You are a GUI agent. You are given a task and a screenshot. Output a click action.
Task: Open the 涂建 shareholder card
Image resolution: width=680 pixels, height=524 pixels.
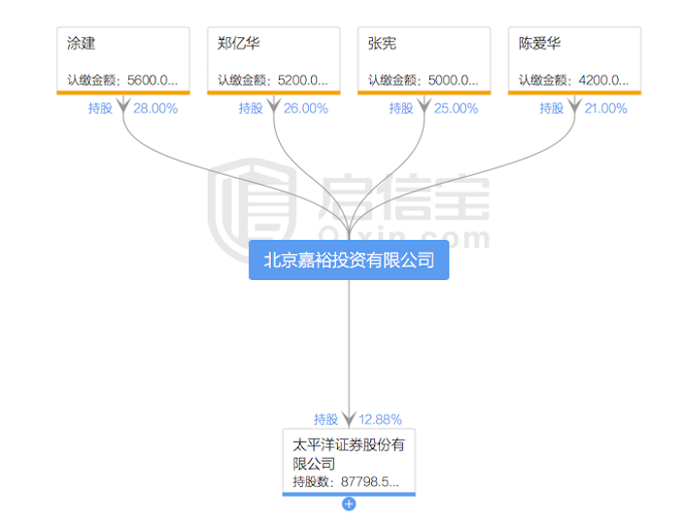click(x=123, y=60)
